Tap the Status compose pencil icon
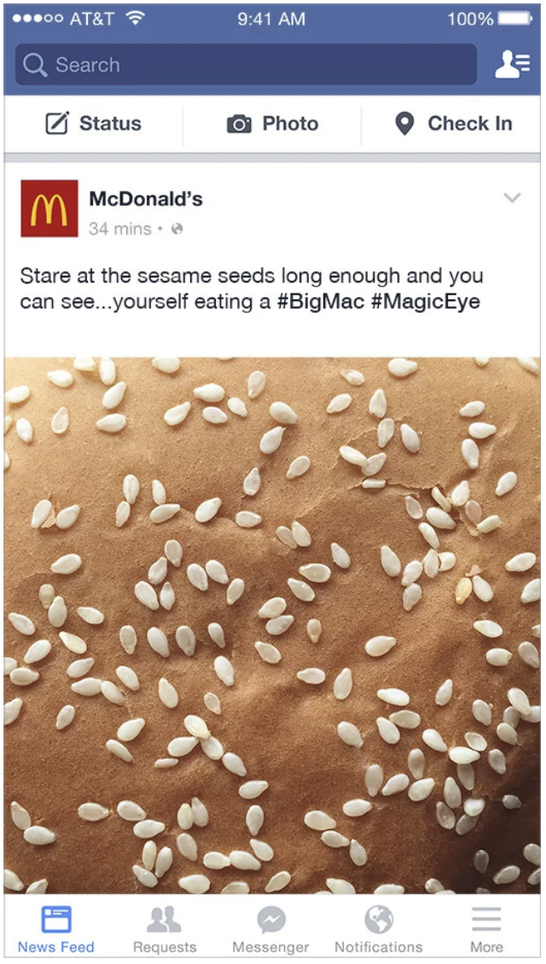The width and height of the screenshot is (546, 964). (57, 124)
